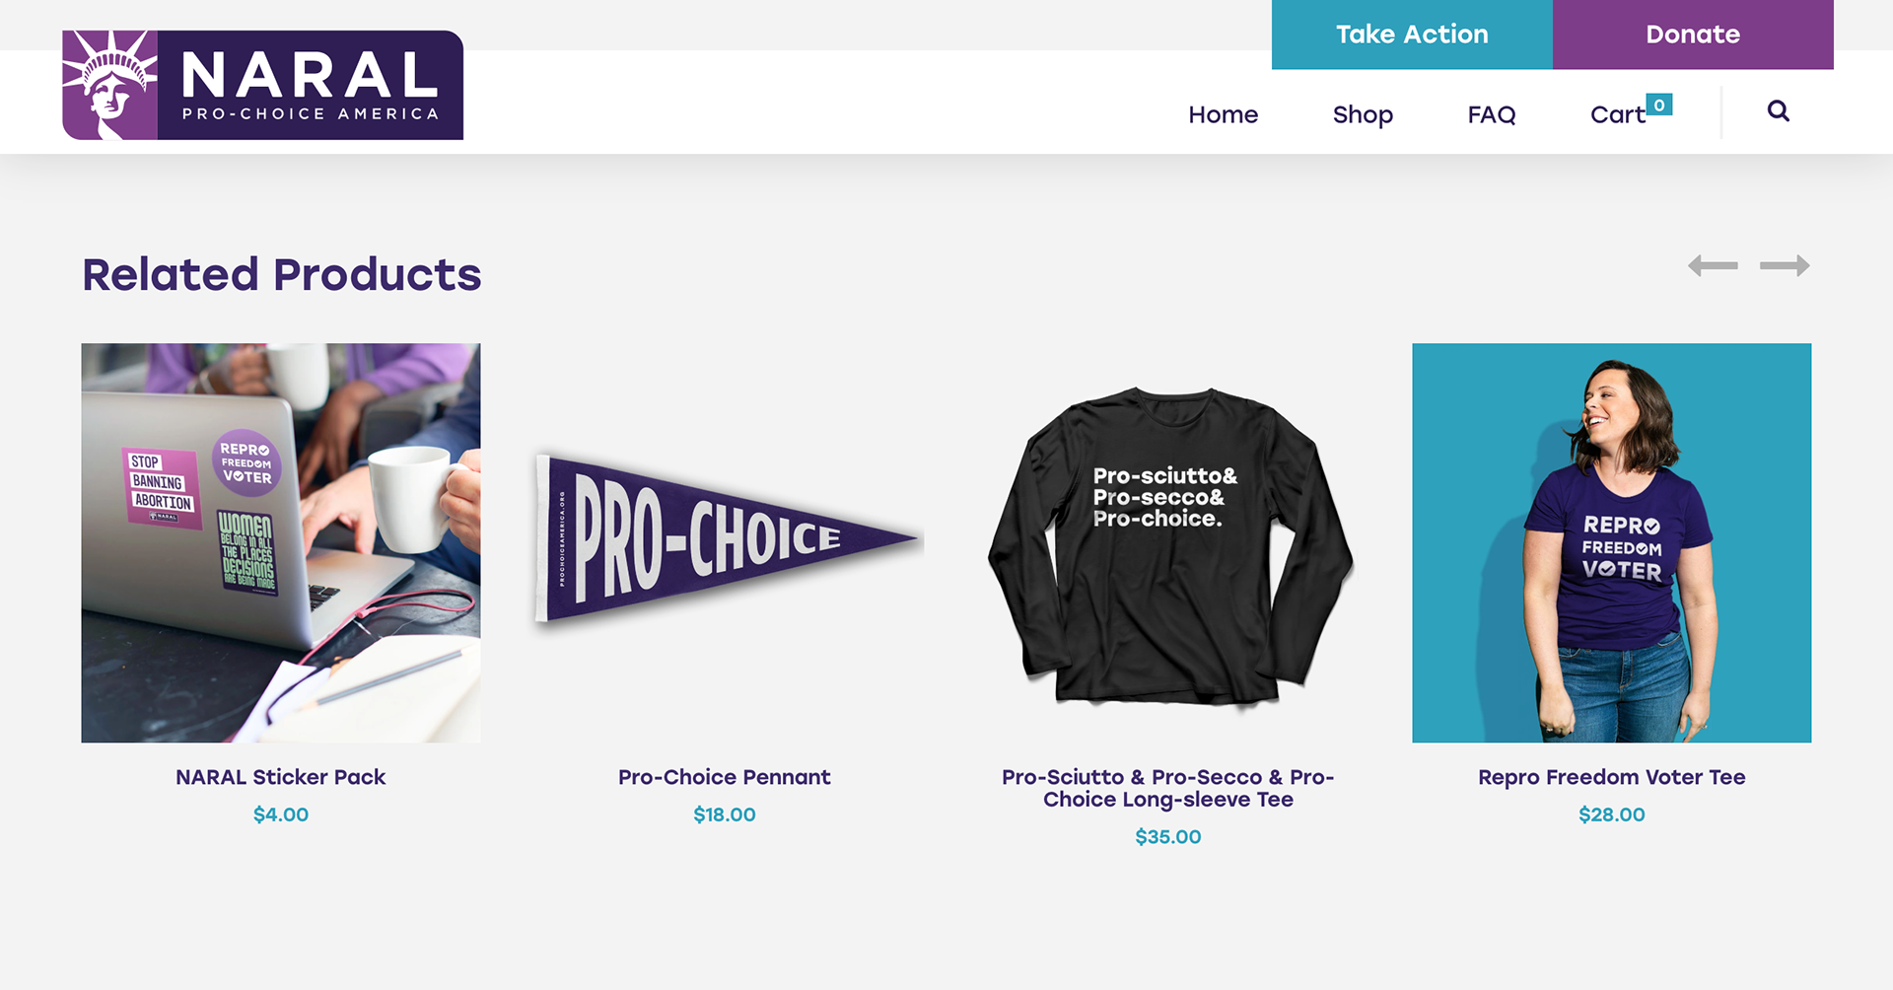Image resolution: width=1893 pixels, height=990 pixels.
Task: Open the NARAL Sticker Pack title link
Action: pyautogui.click(x=281, y=777)
